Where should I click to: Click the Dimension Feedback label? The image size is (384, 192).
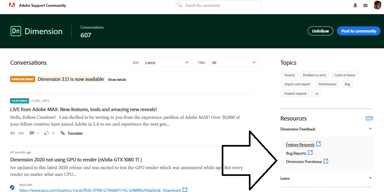point(298,129)
